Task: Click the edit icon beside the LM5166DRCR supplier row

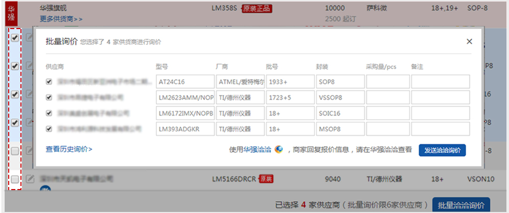Action: (x=30, y=179)
